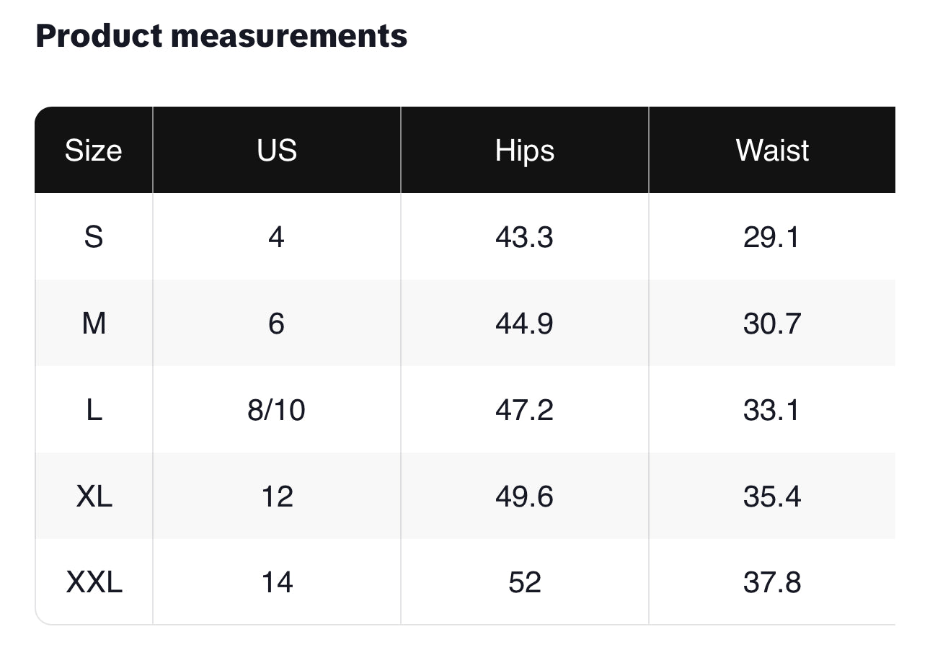Select size S row label

(x=94, y=236)
